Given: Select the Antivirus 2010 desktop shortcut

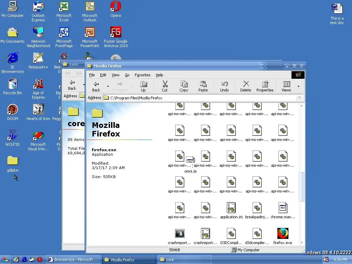Looking at the screenshot, I should (x=115, y=37).
